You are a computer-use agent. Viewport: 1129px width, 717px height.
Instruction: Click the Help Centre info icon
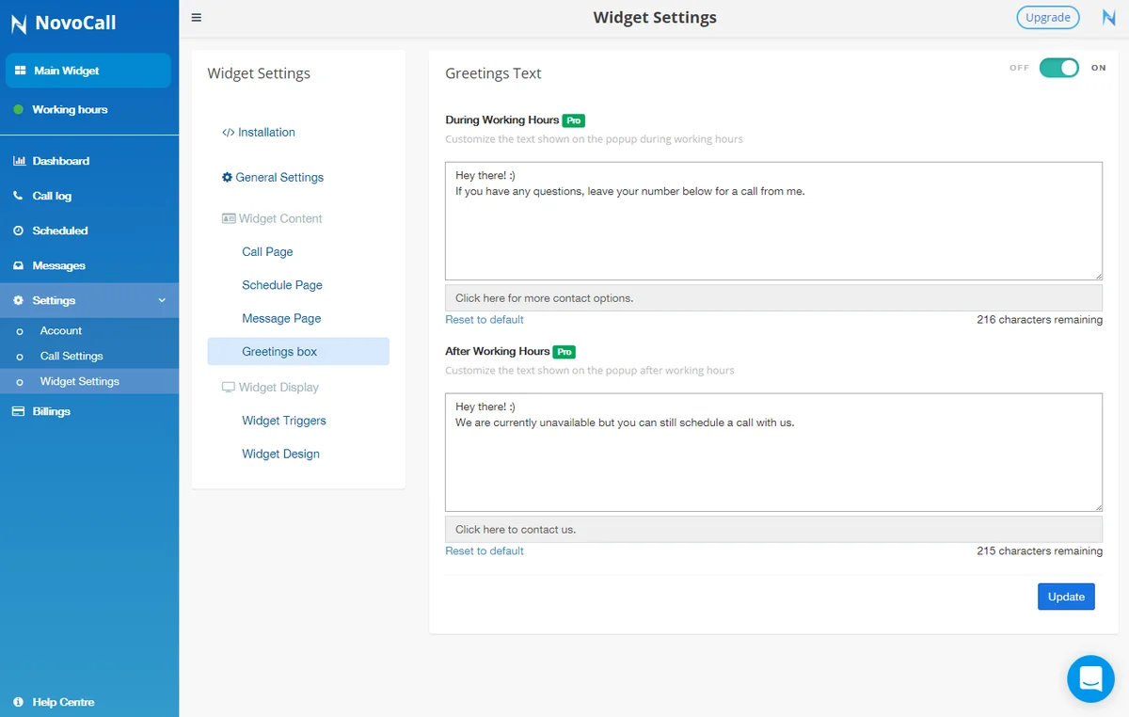19,702
